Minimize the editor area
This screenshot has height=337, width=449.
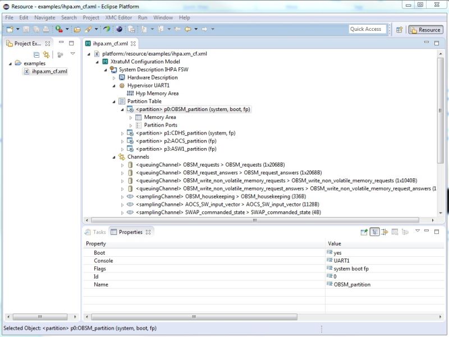(x=427, y=43)
